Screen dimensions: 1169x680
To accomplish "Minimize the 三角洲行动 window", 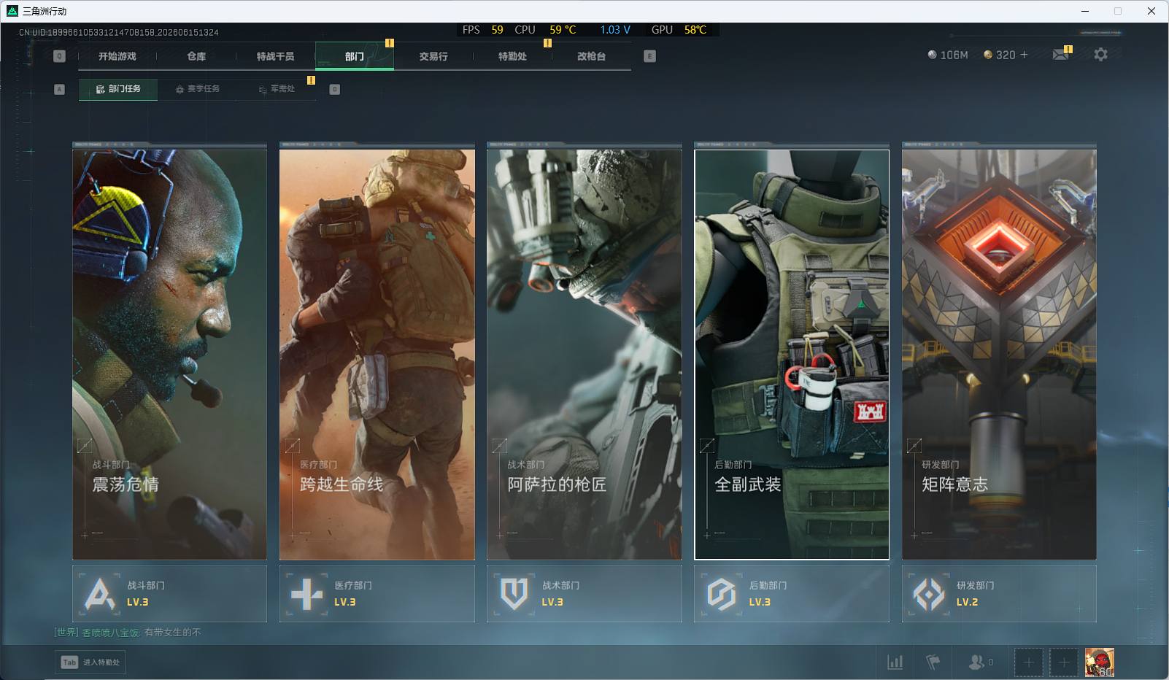I will tap(1085, 11).
